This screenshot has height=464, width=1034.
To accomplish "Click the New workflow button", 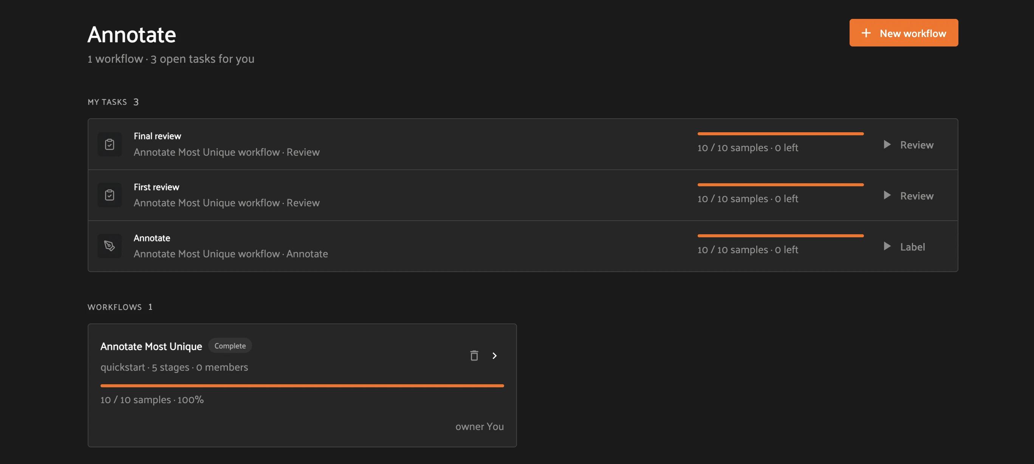I will 903,33.
